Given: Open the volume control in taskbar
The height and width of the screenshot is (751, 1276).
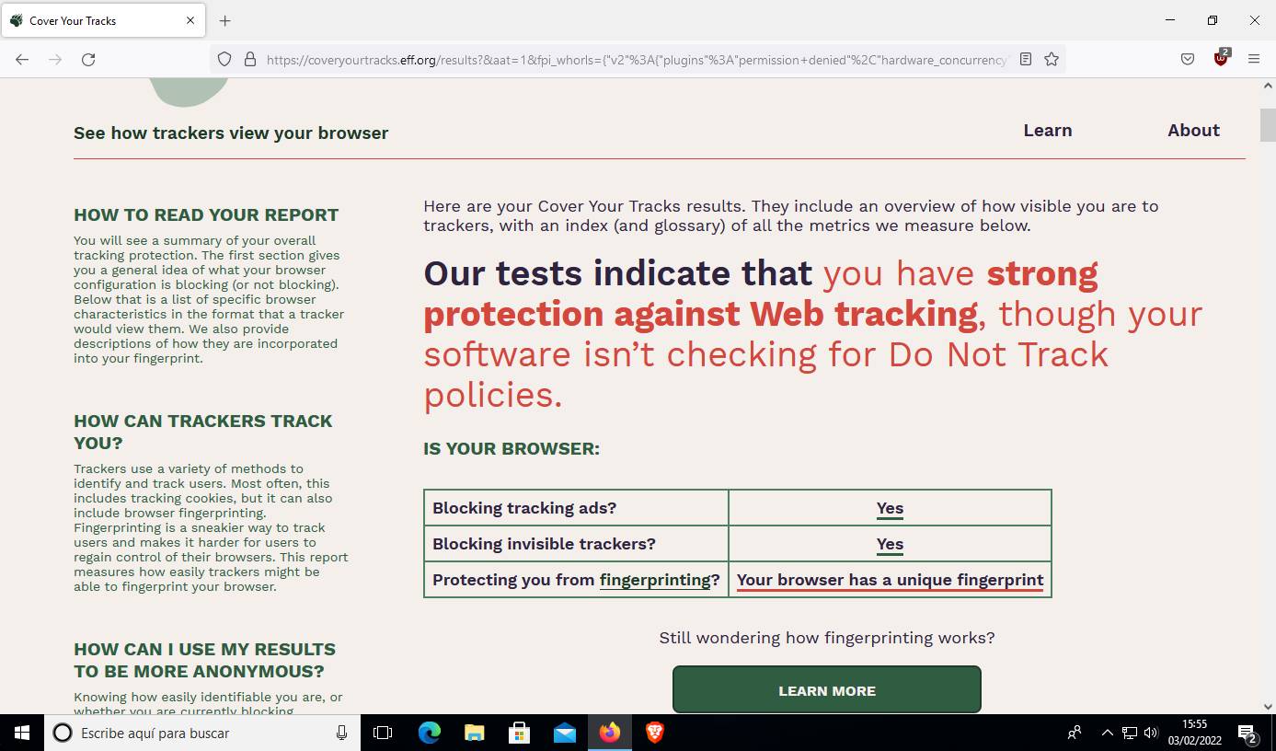Looking at the screenshot, I should [x=1150, y=734].
